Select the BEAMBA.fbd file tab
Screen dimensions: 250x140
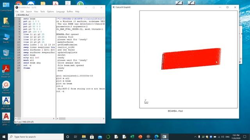tap(22, 15)
